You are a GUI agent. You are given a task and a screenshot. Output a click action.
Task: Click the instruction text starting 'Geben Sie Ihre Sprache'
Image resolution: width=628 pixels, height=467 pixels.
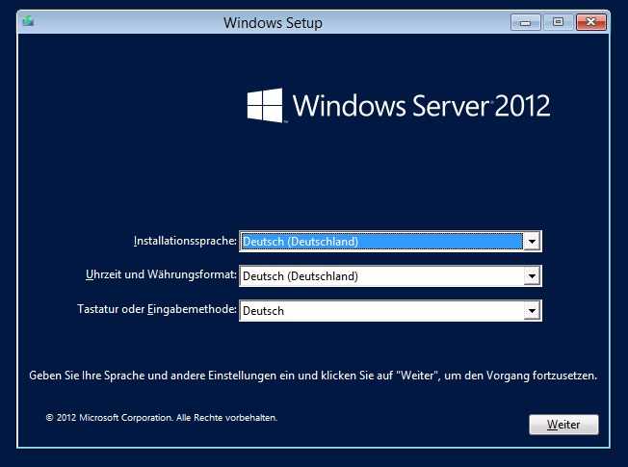[313, 376]
